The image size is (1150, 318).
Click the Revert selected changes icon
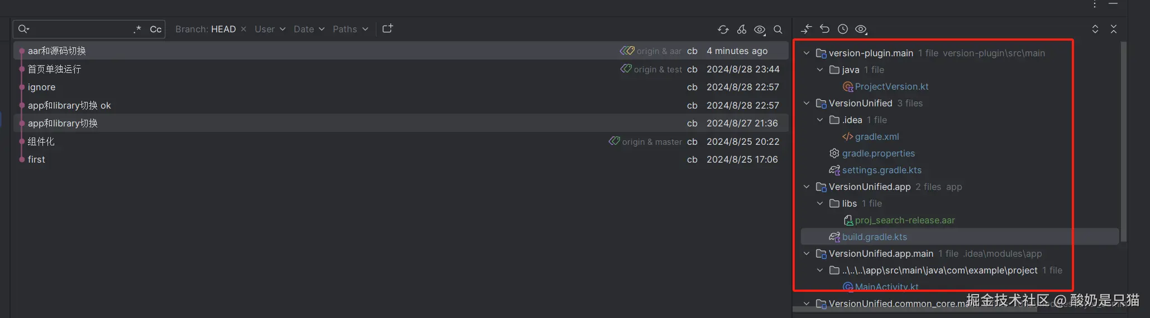824,29
